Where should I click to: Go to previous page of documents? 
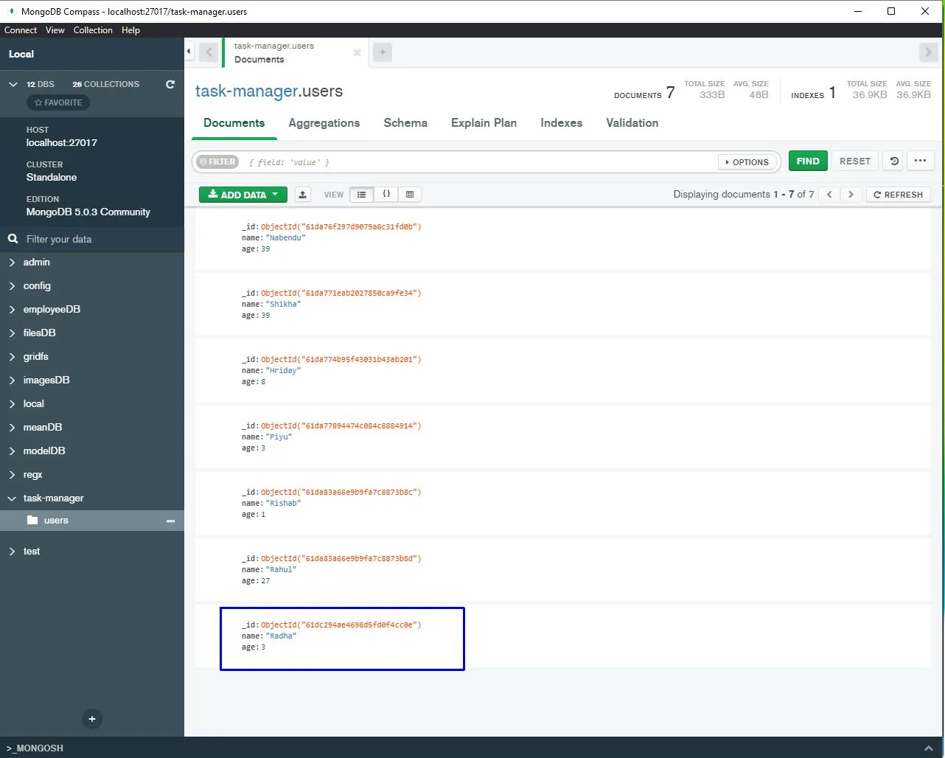[x=829, y=195]
